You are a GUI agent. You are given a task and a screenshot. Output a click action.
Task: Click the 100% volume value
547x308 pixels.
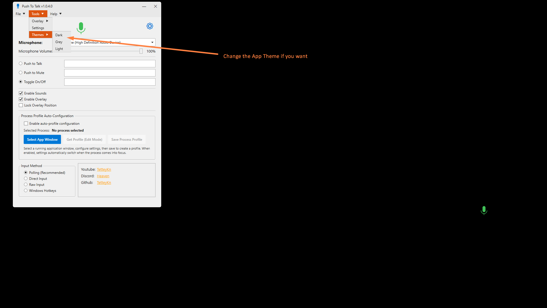151,51
